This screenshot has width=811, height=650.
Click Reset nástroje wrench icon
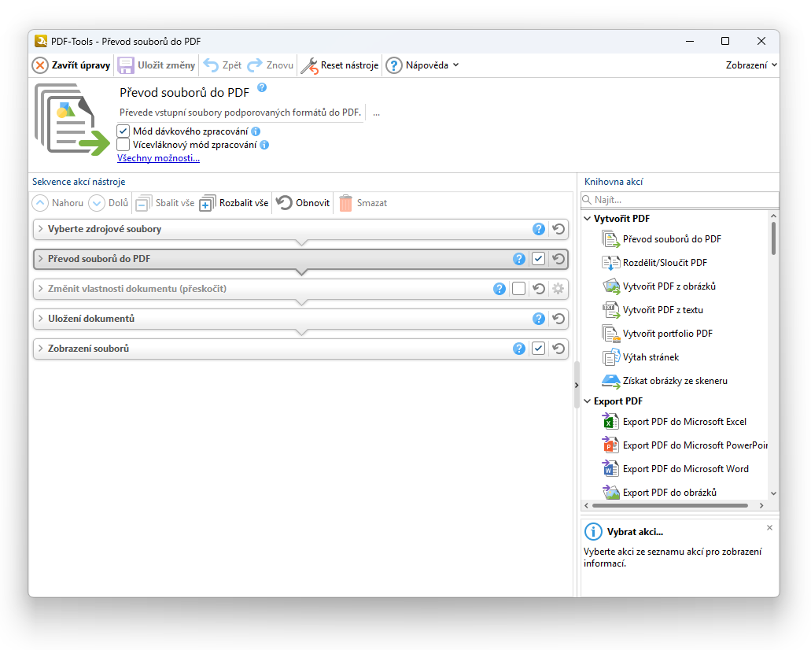(x=309, y=66)
